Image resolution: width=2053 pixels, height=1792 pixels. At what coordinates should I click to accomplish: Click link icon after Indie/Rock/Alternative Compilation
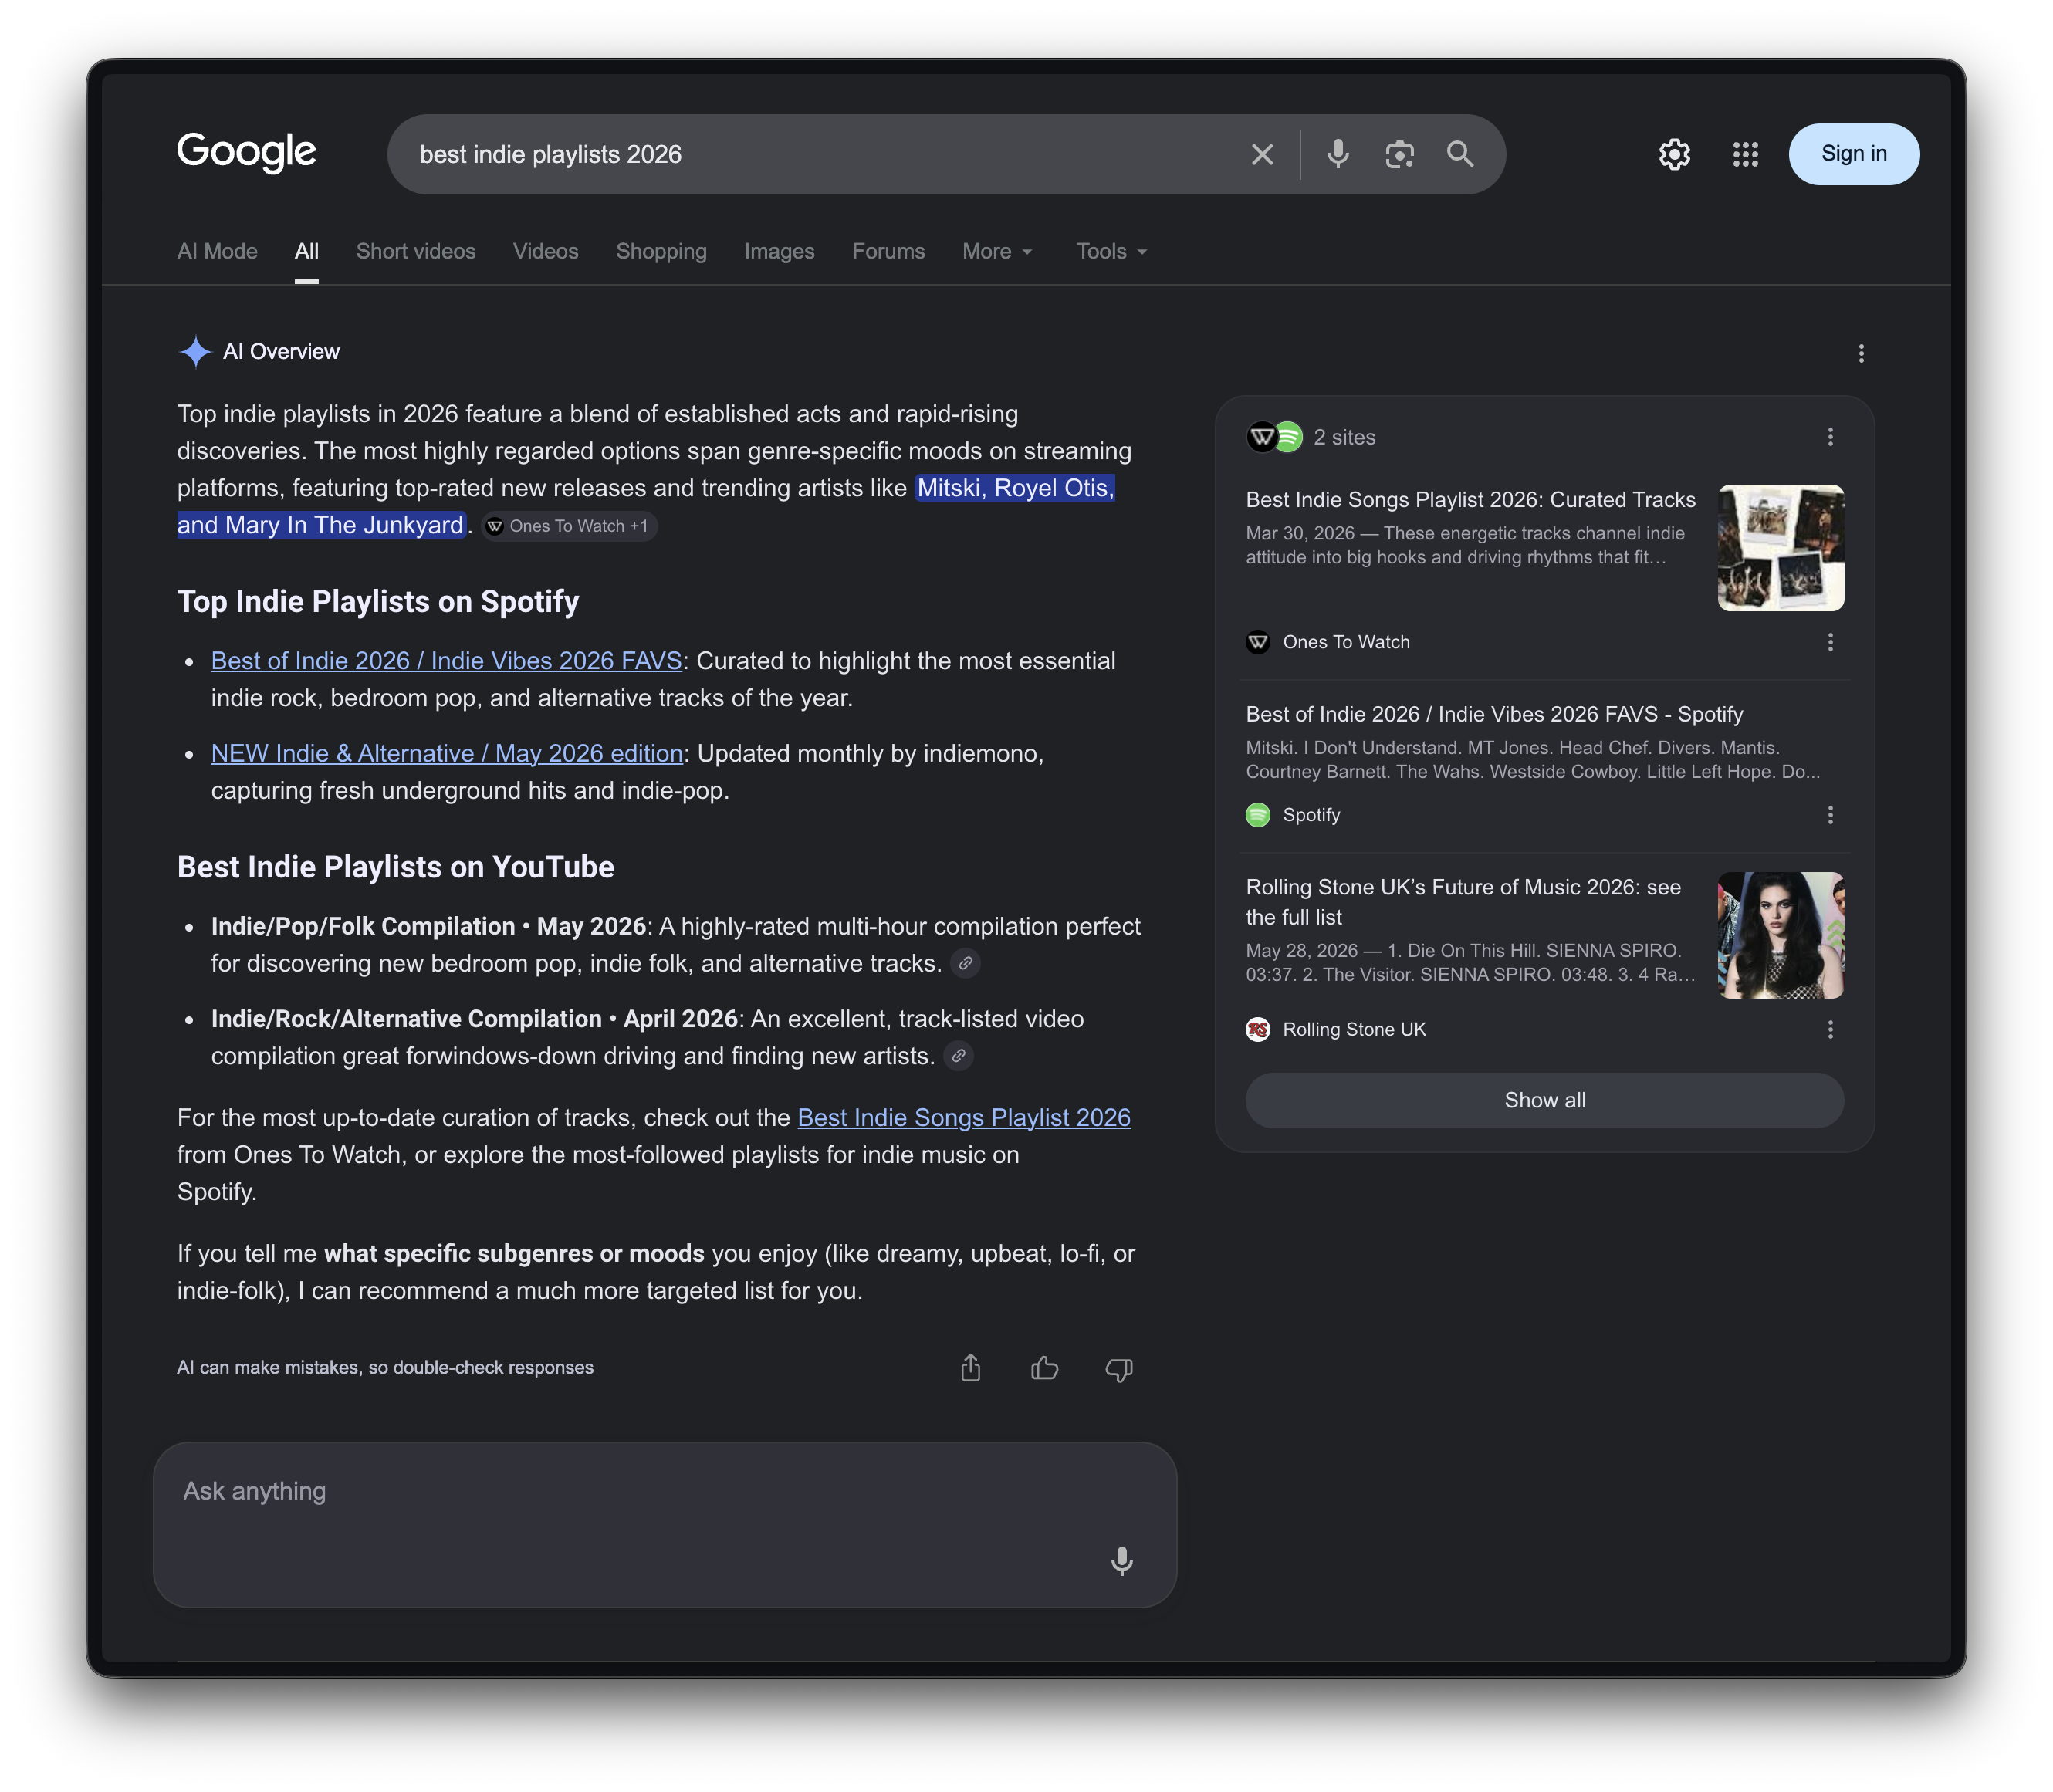pyautogui.click(x=958, y=1055)
